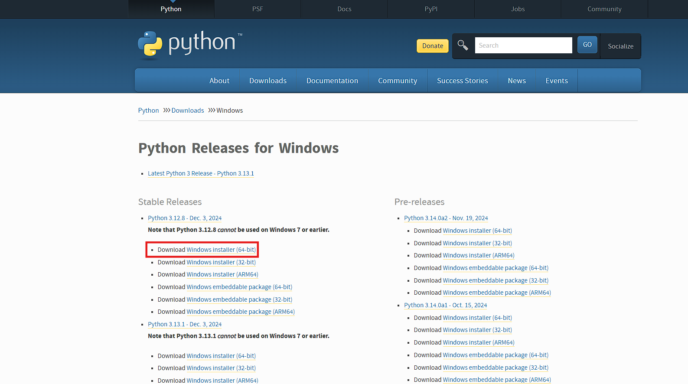Focus the Search input field
This screenshot has width=688, height=384.
(x=523, y=45)
